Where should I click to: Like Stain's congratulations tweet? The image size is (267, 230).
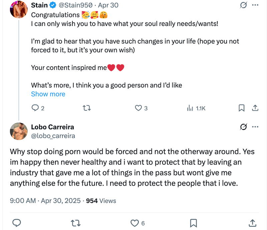(139, 108)
